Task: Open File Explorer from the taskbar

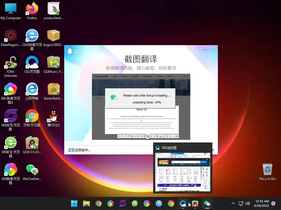Action: [x=86, y=203]
